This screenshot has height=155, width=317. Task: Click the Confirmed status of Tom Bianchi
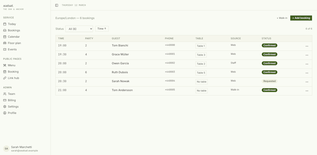(270, 45)
